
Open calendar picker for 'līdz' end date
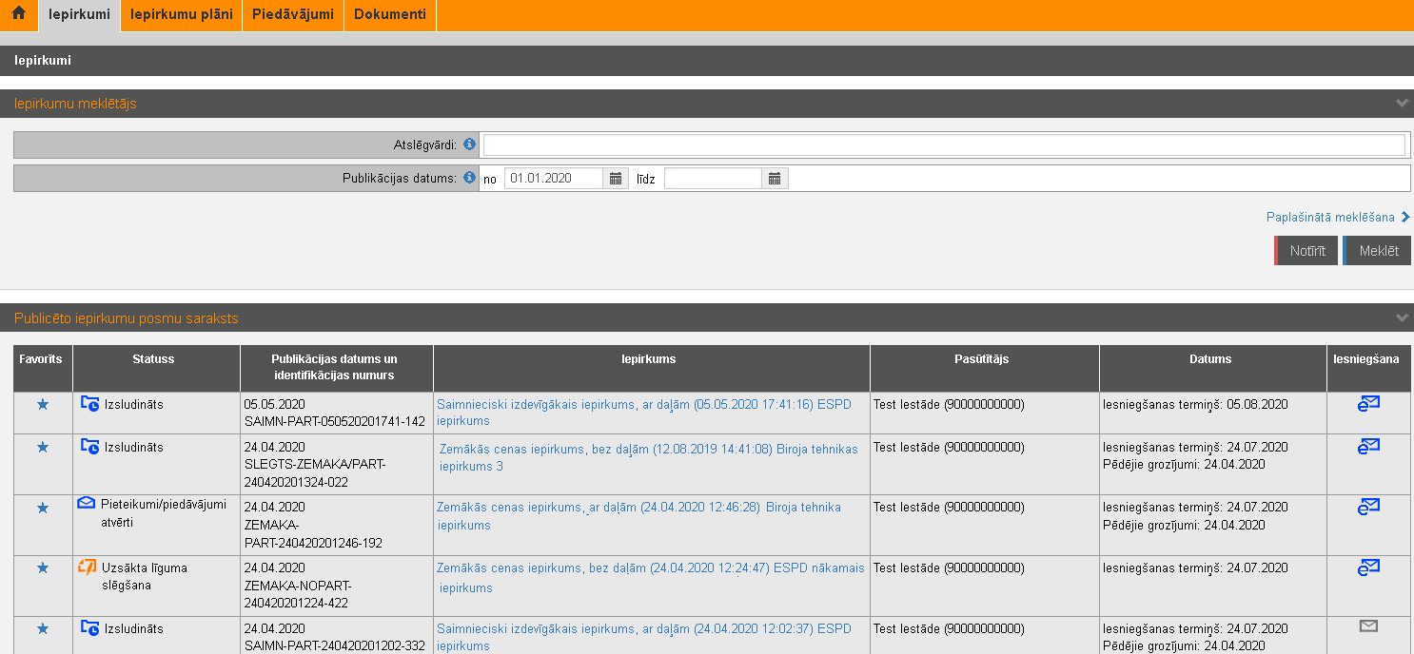click(x=775, y=179)
